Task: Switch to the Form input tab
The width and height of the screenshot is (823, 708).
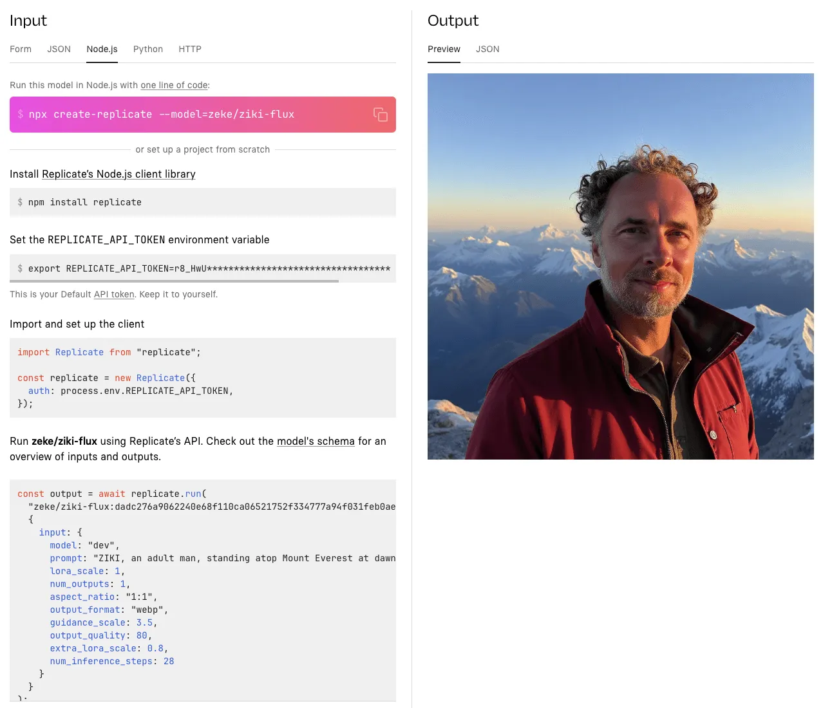Action: click(21, 49)
